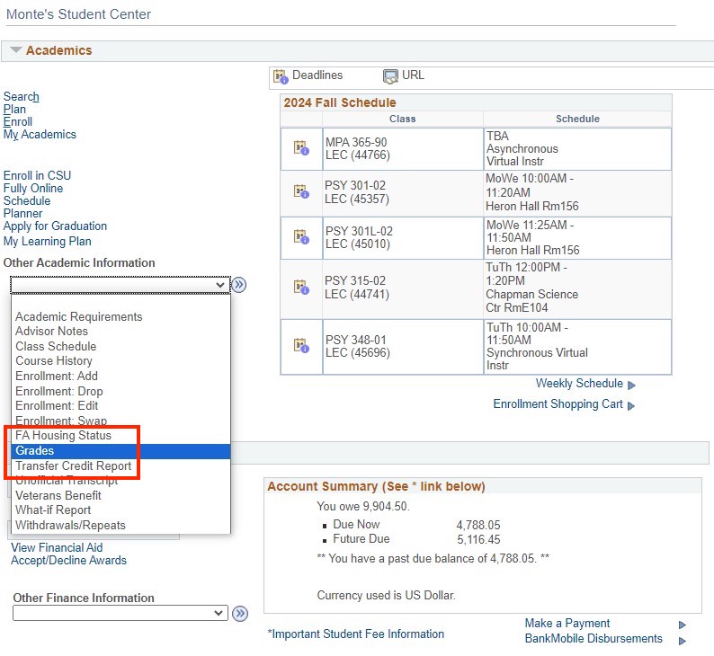Open deadlines icon for PSY 315-02
This screenshot has height=656, width=714.
[x=301, y=288]
